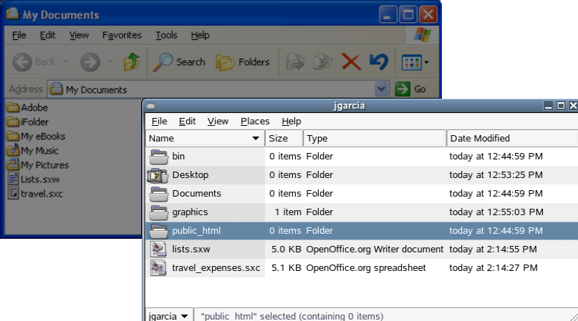Select bin folder icon

pos(159,157)
